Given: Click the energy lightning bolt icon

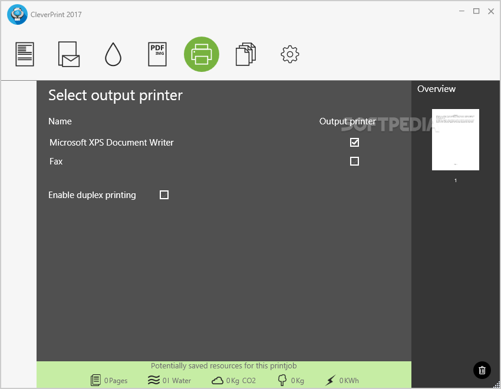Looking at the screenshot, I should tap(331, 380).
